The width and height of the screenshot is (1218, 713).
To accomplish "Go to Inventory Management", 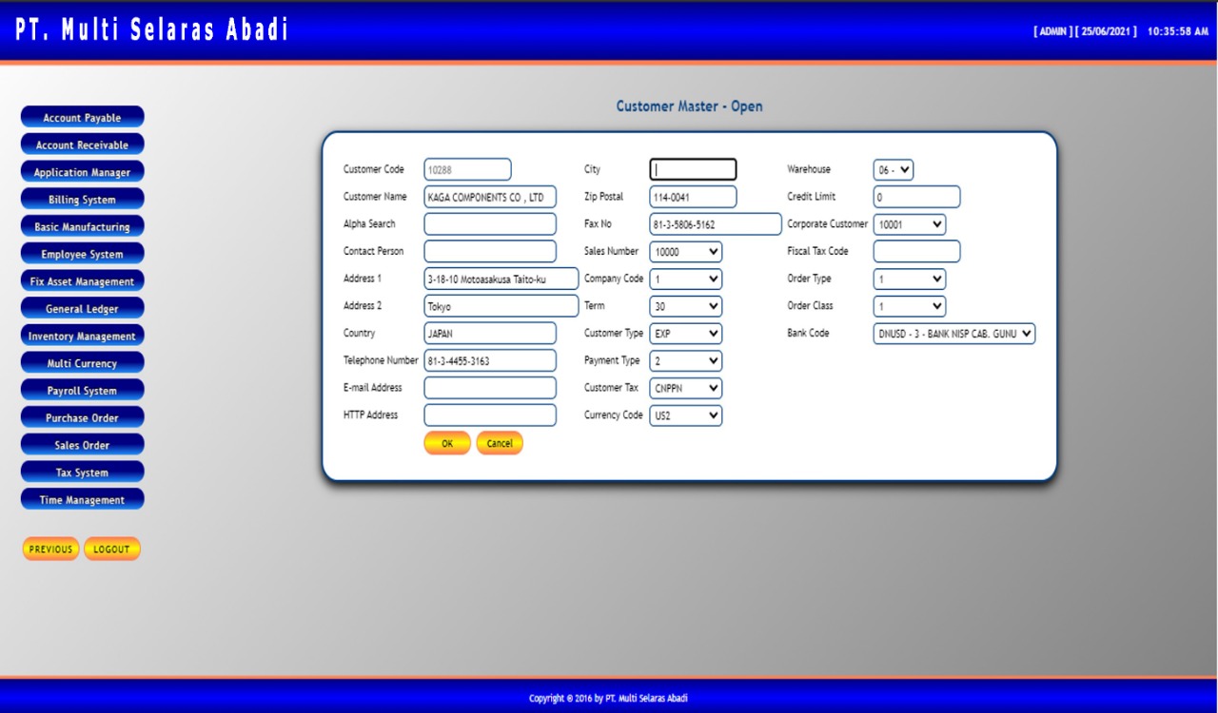I will 82,336.
